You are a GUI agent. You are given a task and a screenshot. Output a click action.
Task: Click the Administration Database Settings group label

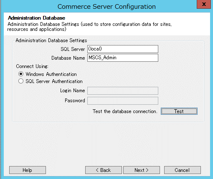pyautogui.click(x=51, y=40)
